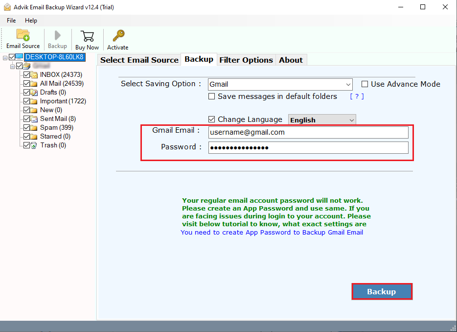Image resolution: width=457 pixels, height=332 pixels.
Task: Click the resize grip at window corner
Action: (453, 328)
